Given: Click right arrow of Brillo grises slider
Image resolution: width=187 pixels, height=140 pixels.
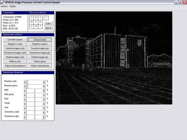Looking at the screenshot, I should pyautogui.click(x=44, y=95).
